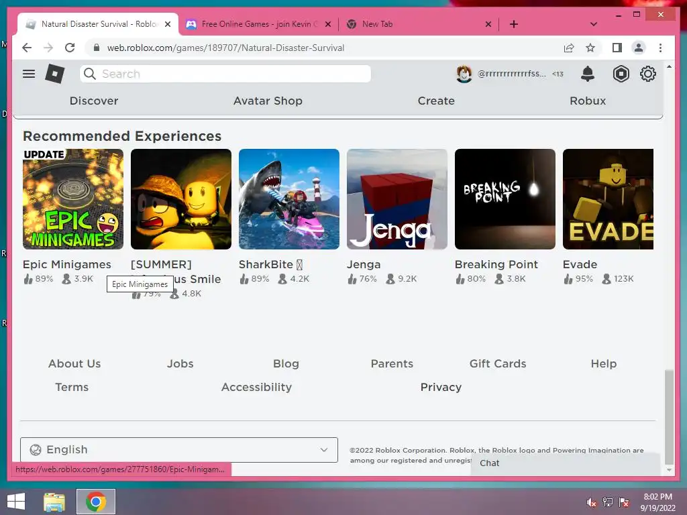
Task: Open a new tab with plus
Action: point(514,24)
